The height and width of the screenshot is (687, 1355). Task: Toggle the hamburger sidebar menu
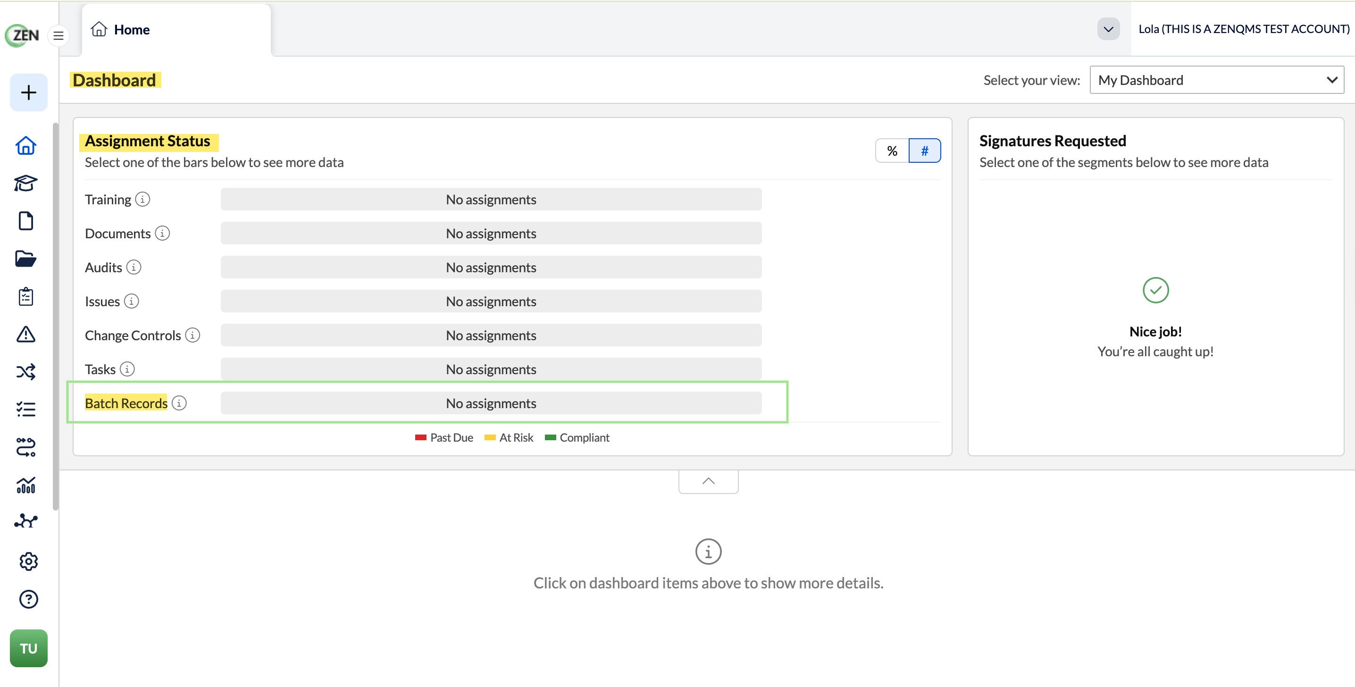pos(59,36)
